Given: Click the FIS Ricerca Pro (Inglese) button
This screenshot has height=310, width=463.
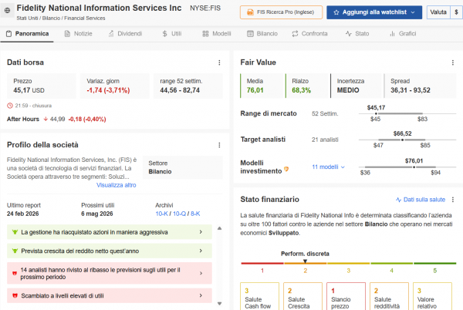Looking at the screenshot, I should tap(280, 12).
